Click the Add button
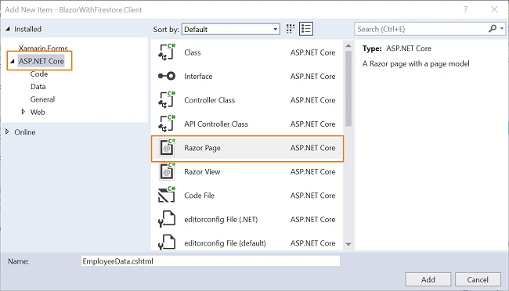 click(428, 279)
